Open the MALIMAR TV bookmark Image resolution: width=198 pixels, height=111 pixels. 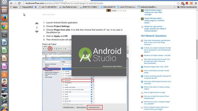click(108, 7)
